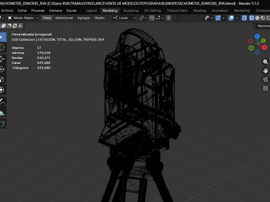Expand the snapping options dropdown
270x202 pixels.
159,18
